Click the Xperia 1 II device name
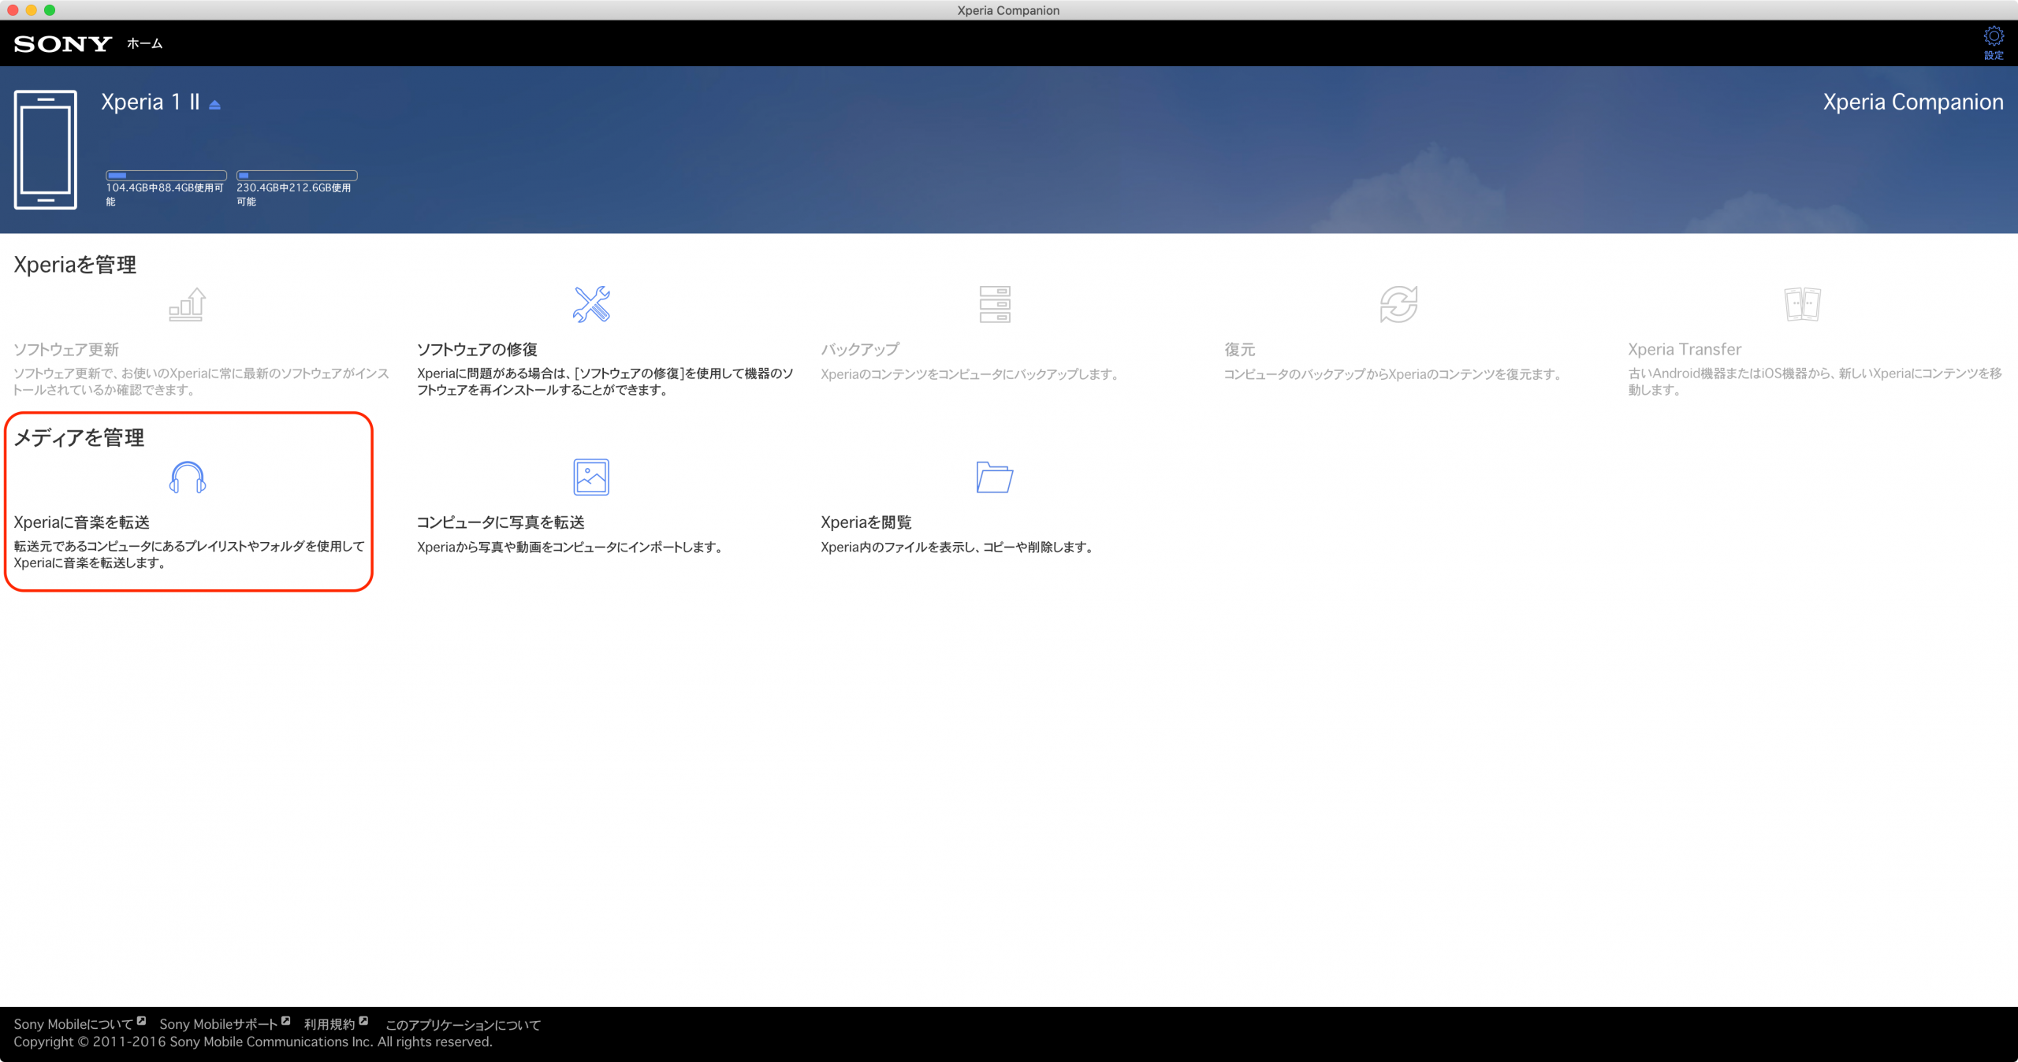 point(151,102)
